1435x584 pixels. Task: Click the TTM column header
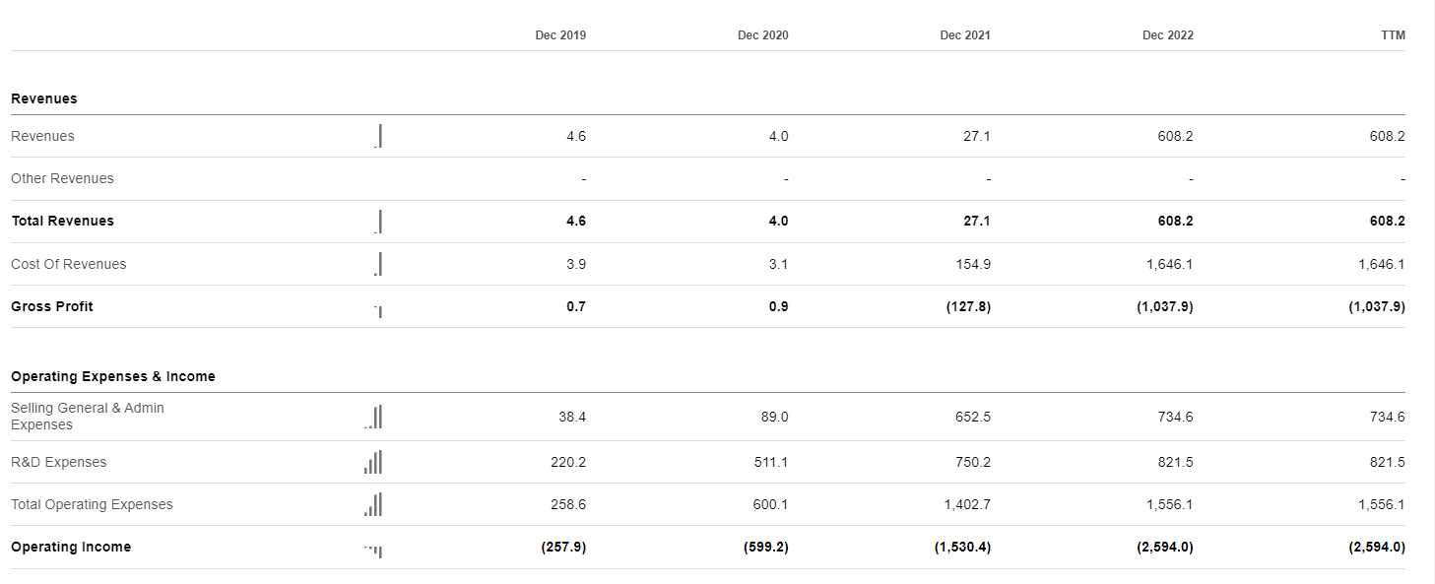click(1393, 35)
